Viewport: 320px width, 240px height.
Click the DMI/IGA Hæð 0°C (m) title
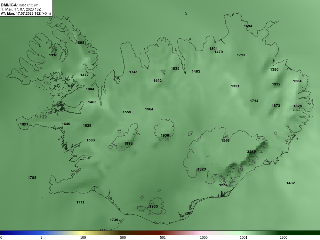tap(20, 5)
